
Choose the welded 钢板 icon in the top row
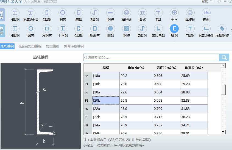tap(111, 13)
